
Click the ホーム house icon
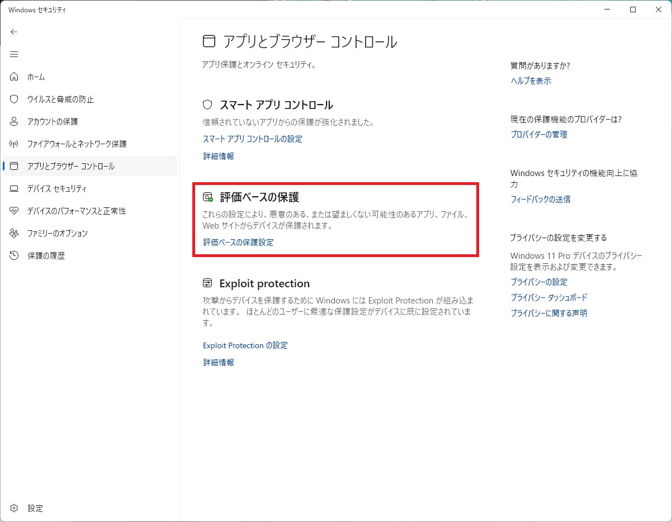click(15, 77)
